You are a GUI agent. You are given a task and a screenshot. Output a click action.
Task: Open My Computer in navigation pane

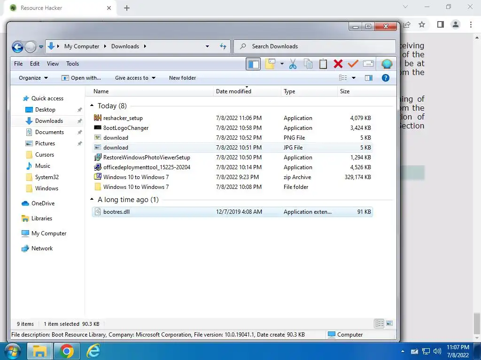click(x=44, y=233)
